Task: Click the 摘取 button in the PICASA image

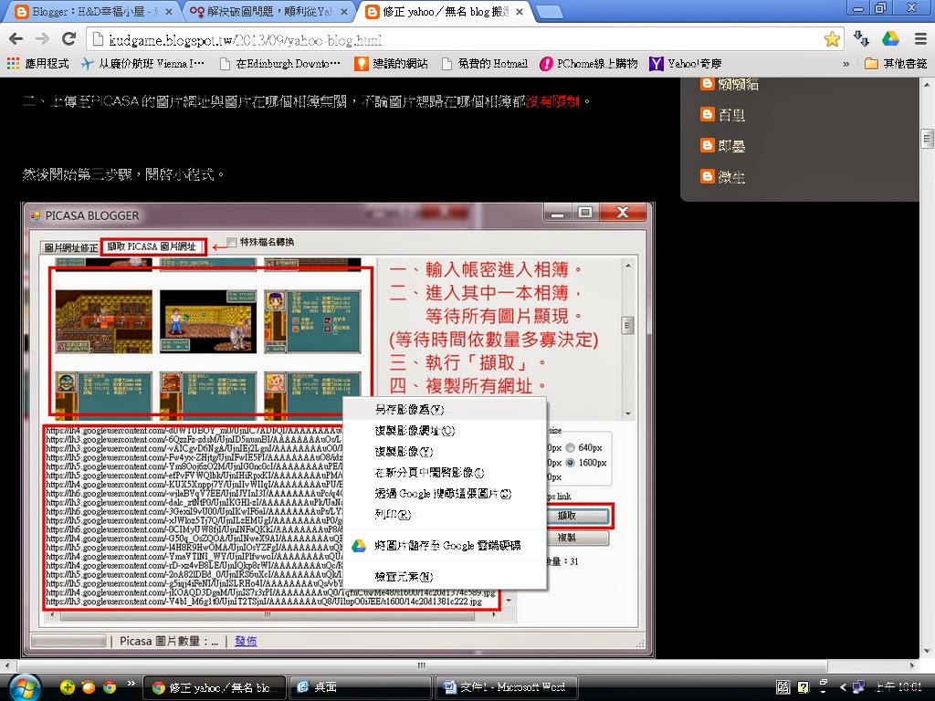Action: coord(578,517)
